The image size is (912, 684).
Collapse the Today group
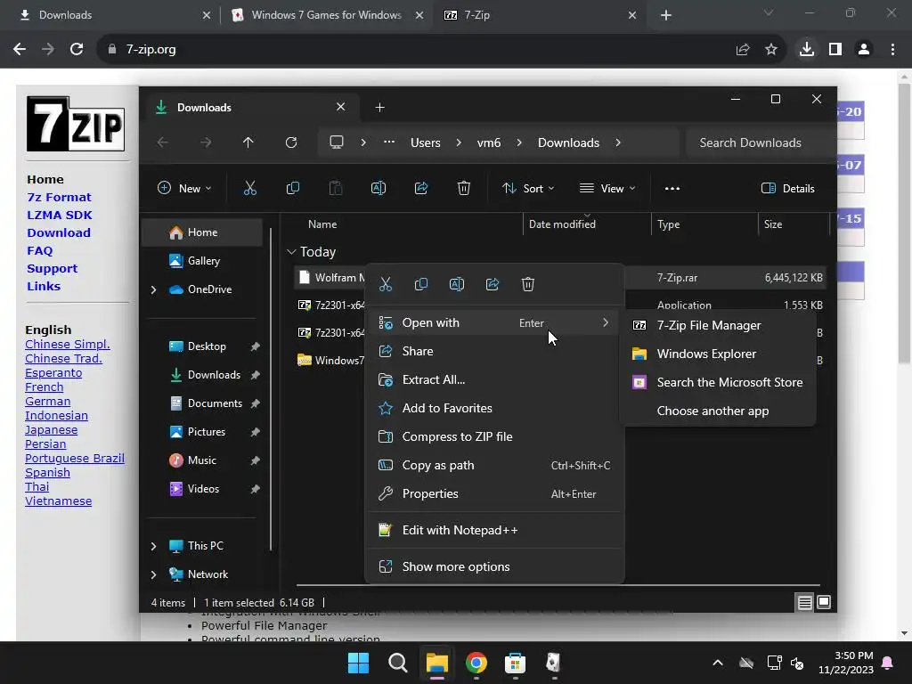[291, 252]
